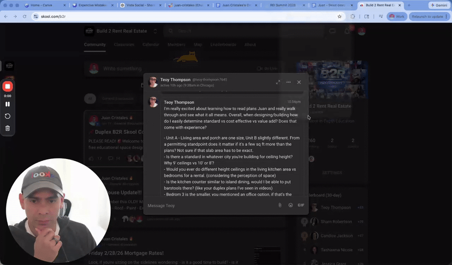
Task: Open the Community tab in Skool
Action: 95,45
